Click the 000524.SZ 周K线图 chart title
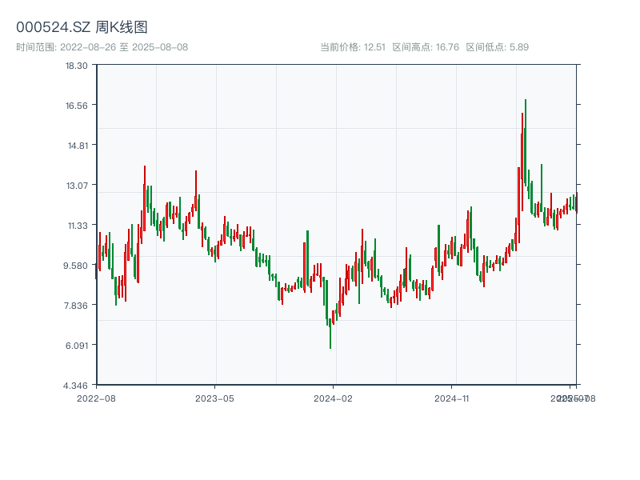The width and height of the screenshot is (640, 480). click(82, 28)
